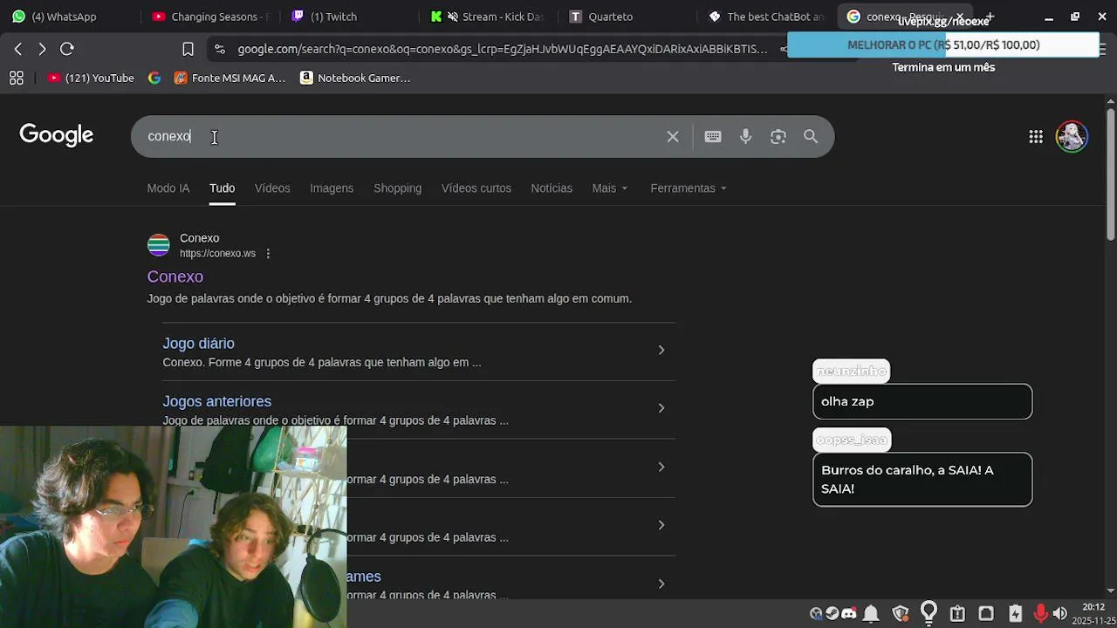Open the Fonte MSI MAG bookmark

(x=230, y=78)
